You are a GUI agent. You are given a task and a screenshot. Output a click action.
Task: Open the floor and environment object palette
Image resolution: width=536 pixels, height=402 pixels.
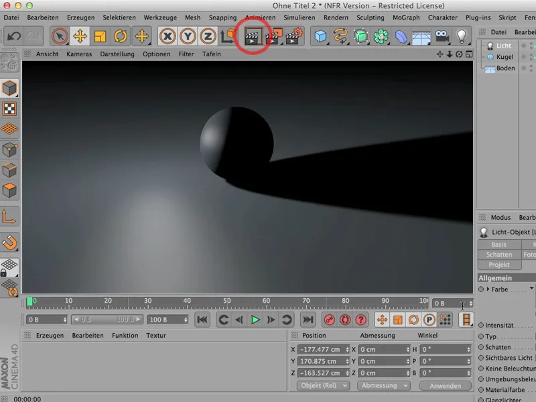(x=421, y=36)
